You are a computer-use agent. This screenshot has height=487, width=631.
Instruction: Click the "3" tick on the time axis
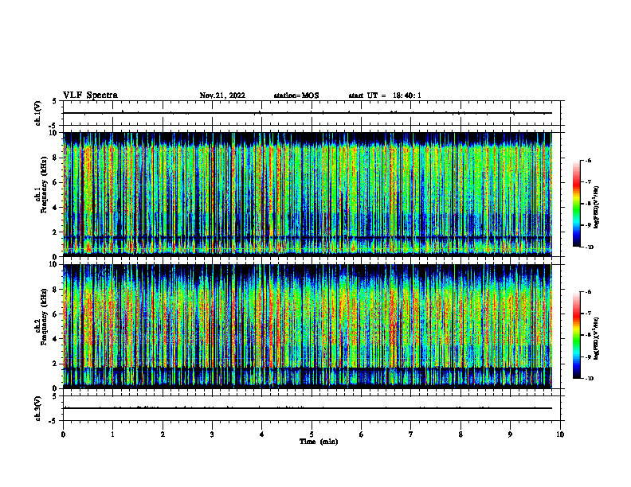point(212,434)
